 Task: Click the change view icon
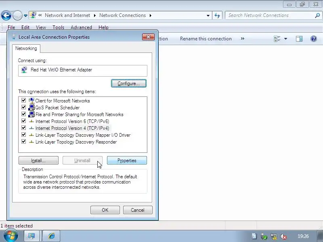[x=277, y=39]
